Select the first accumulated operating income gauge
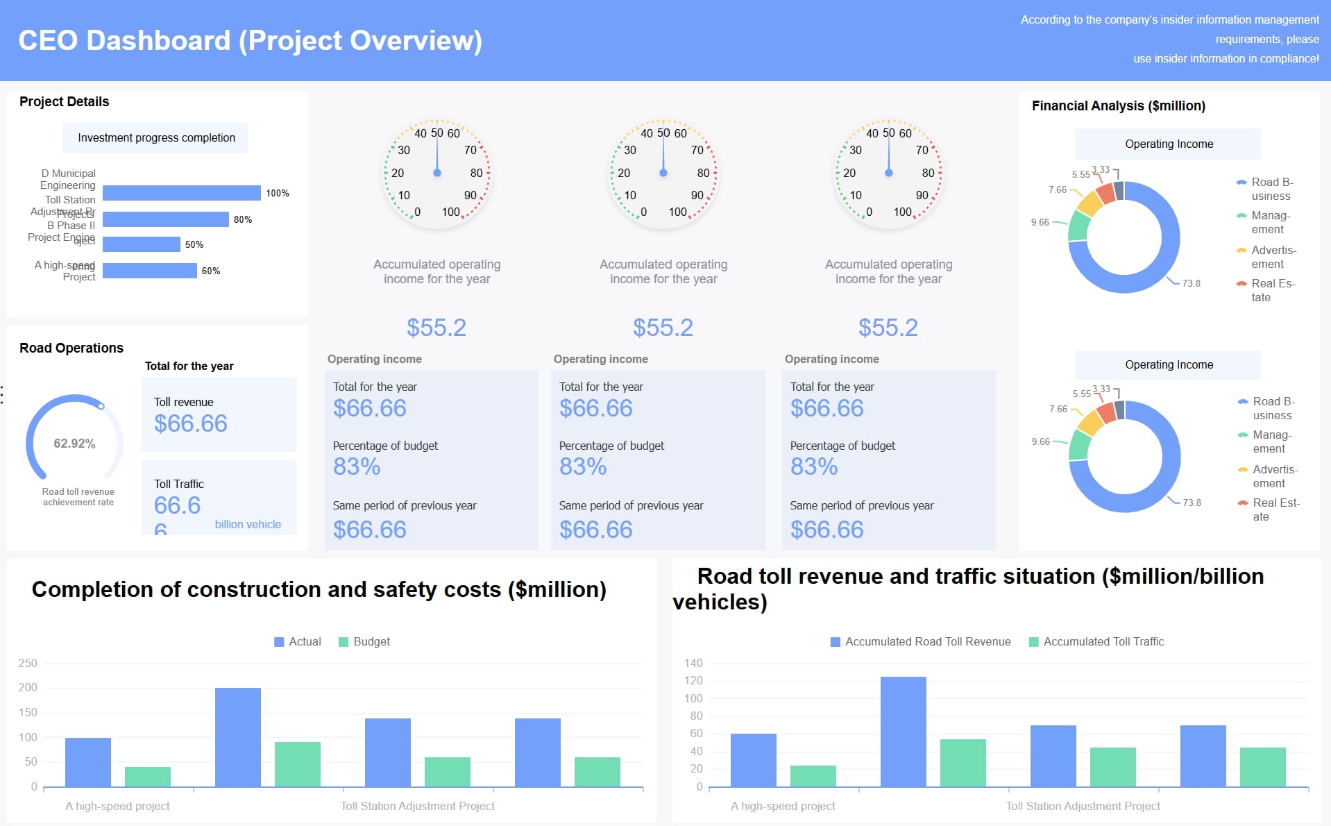This screenshot has height=826, width=1331. [436, 174]
